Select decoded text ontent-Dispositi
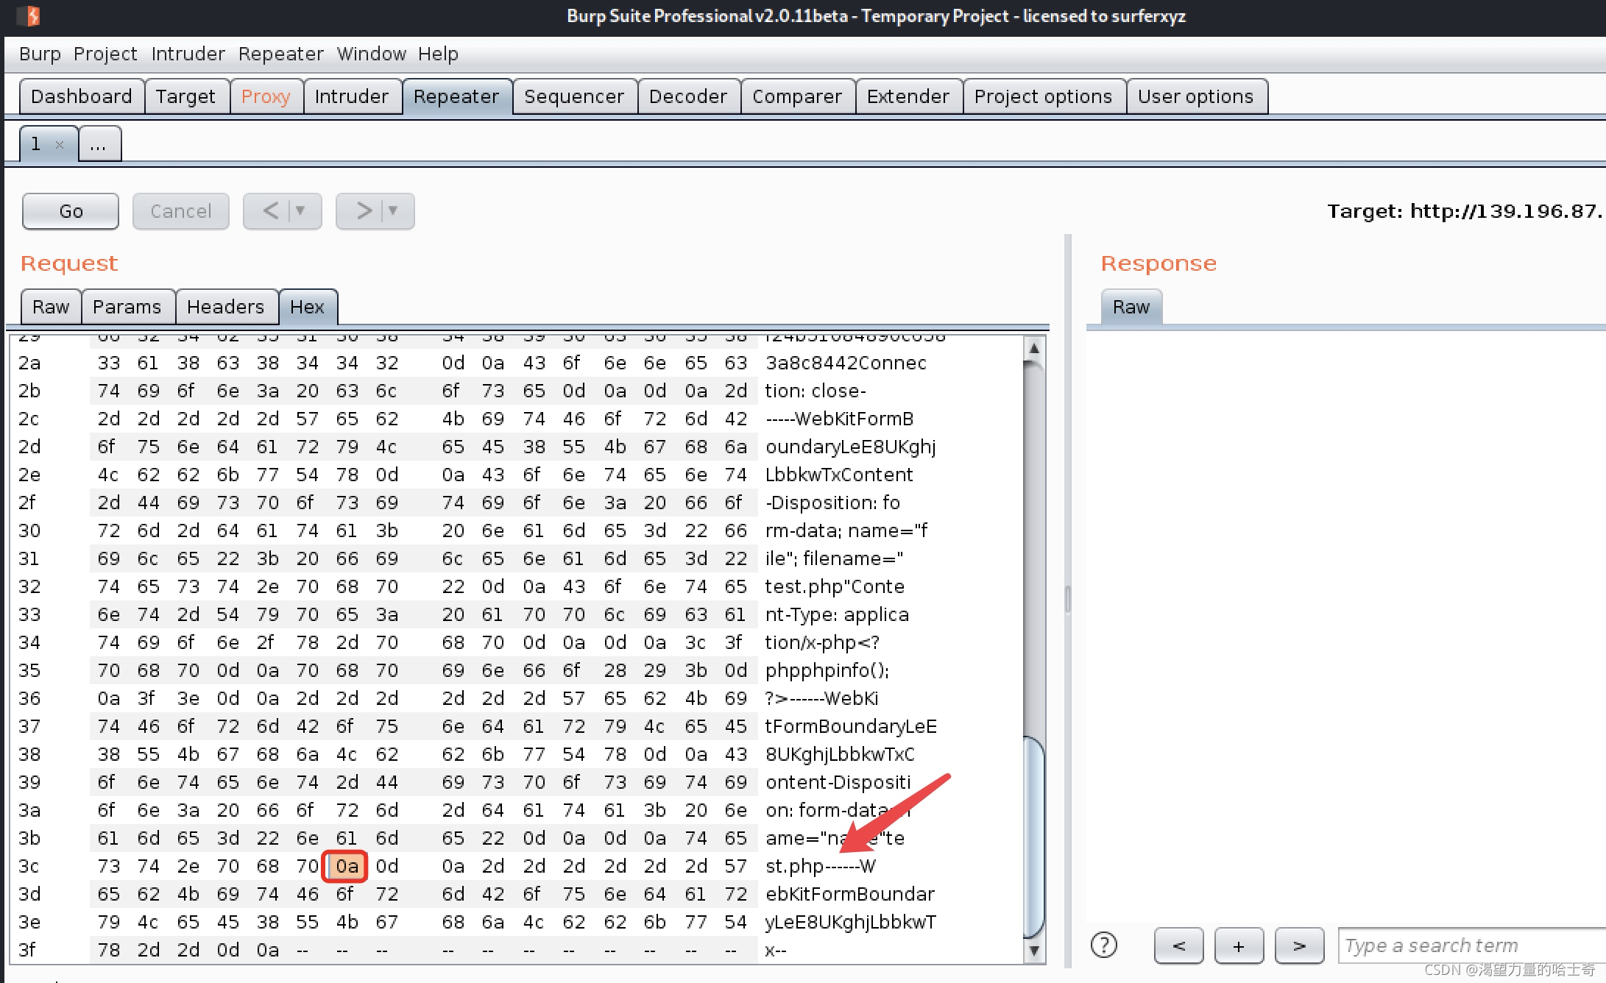 (x=838, y=782)
